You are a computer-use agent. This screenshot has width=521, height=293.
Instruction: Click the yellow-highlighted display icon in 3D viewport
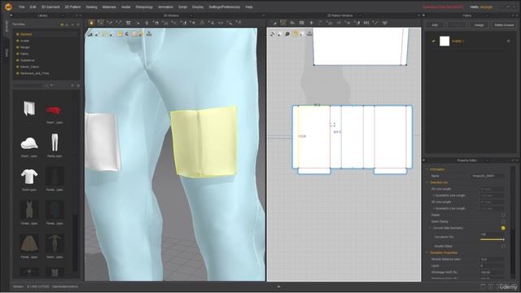click(x=120, y=34)
